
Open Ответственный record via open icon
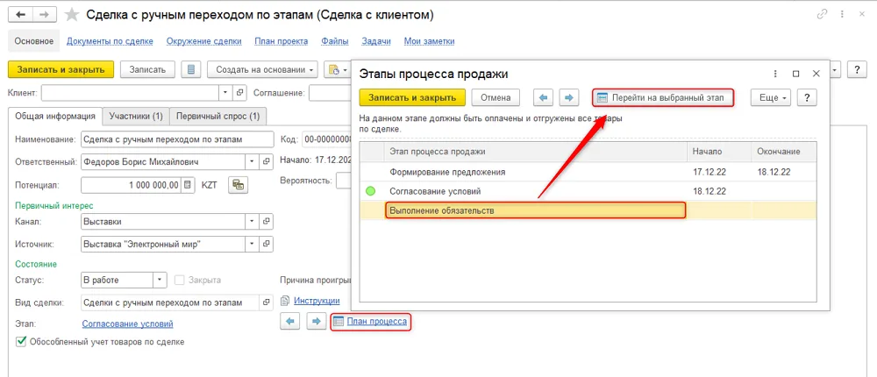pyautogui.click(x=267, y=161)
